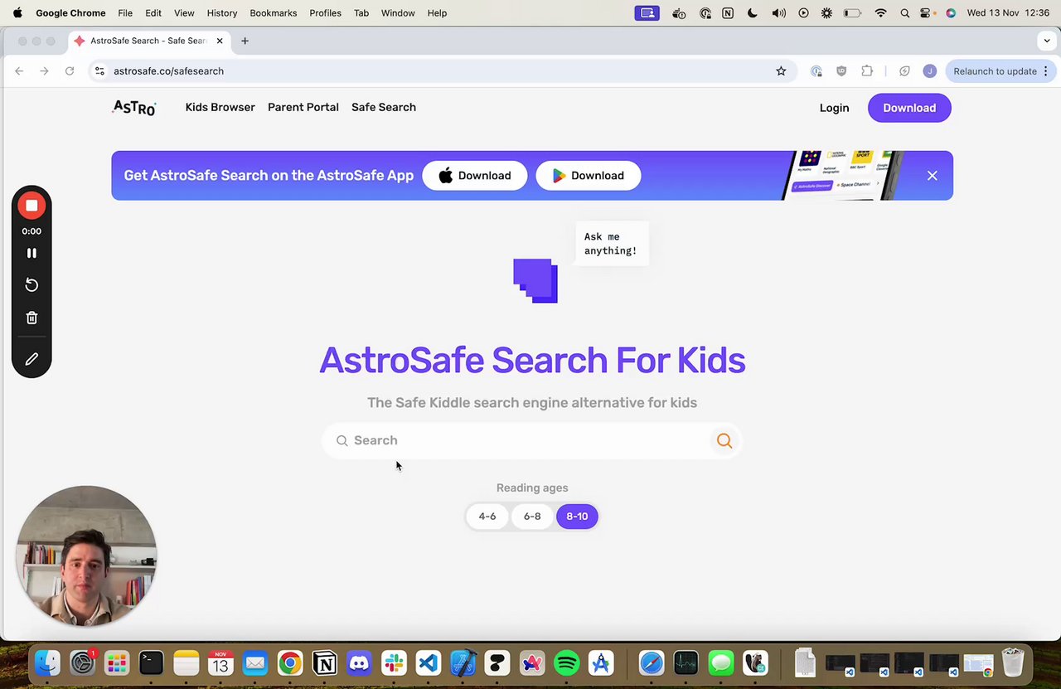Click the purple Astro mascot square
Viewport: 1061px width, 689px height.
pyautogui.click(x=535, y=281)
